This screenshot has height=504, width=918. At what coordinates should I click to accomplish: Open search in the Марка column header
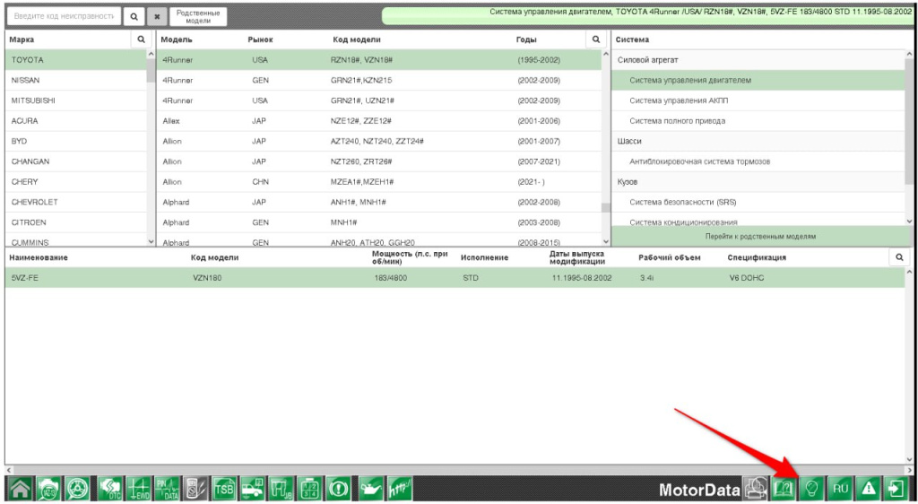[x=141, y=39]
